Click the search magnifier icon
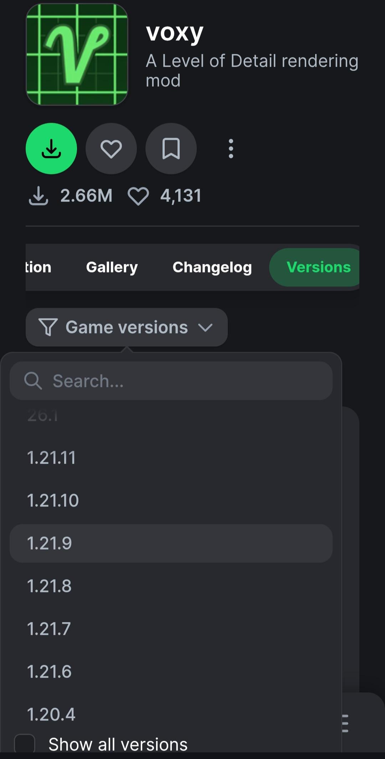 coord(33,381)
